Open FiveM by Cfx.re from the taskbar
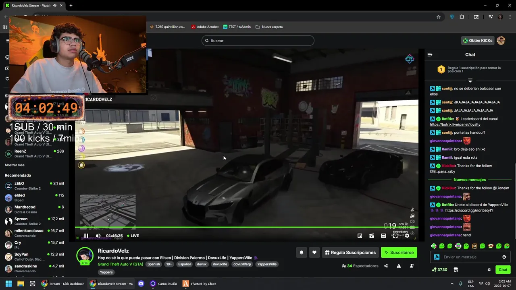Screen dimensions: 516x290 (200, 284)
